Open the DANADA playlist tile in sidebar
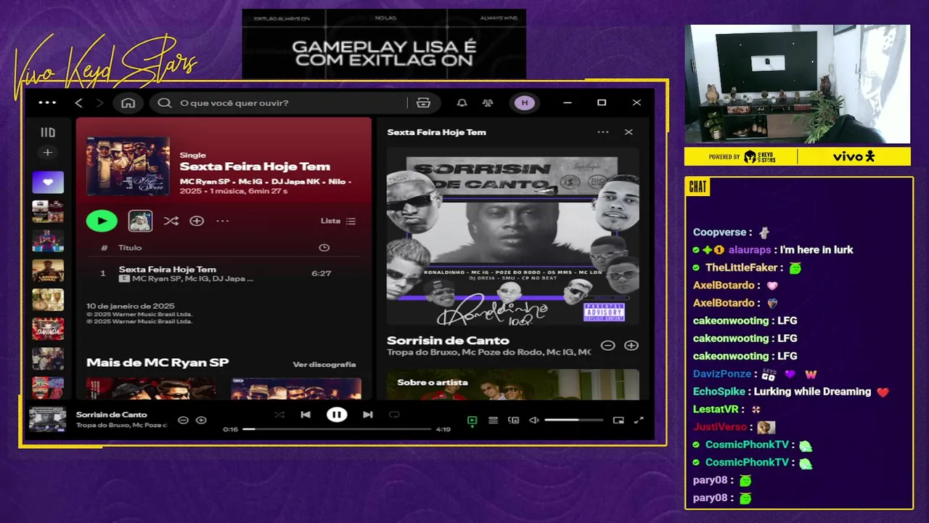Image resolution: width=929 pixels, height=523 pixels. pos(48,329)
